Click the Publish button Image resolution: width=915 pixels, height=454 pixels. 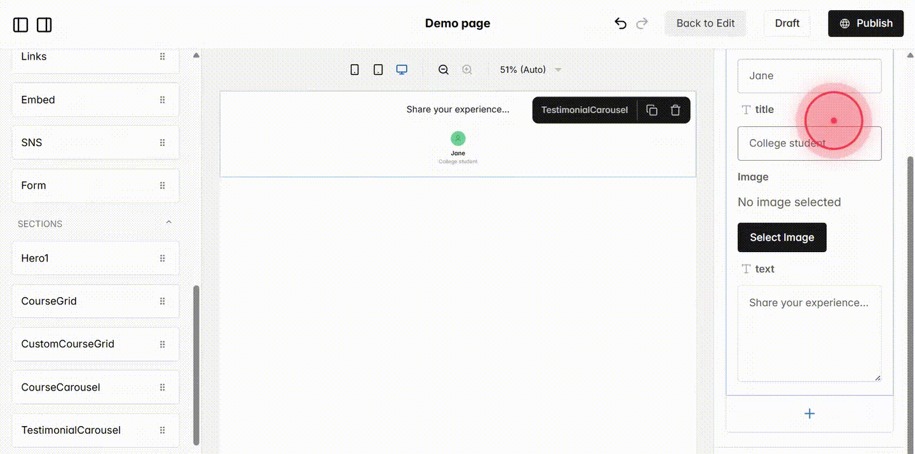click(865, 23)
